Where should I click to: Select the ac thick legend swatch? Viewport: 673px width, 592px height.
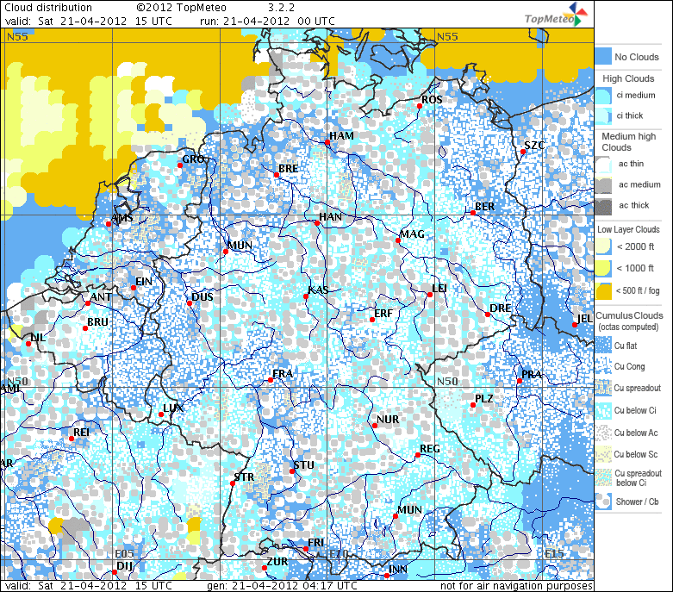[603, 205]
